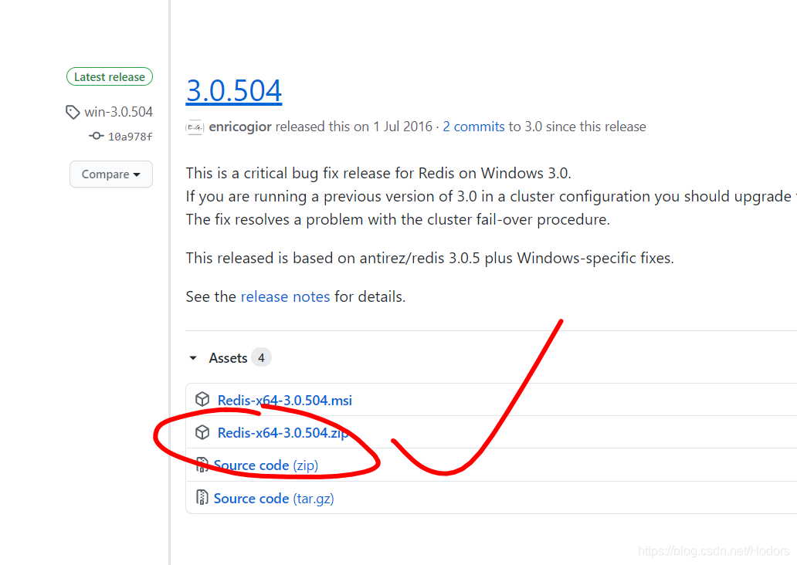Click the Latest release badge
The image size is (797, 565).
pyautogui.click(x=110, y=76)
